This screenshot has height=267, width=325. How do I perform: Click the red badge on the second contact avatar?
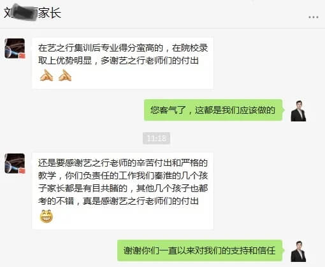(22, 171)
